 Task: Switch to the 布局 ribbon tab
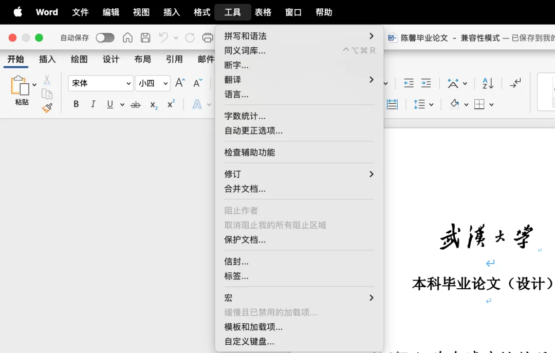[x=143, y=59]
